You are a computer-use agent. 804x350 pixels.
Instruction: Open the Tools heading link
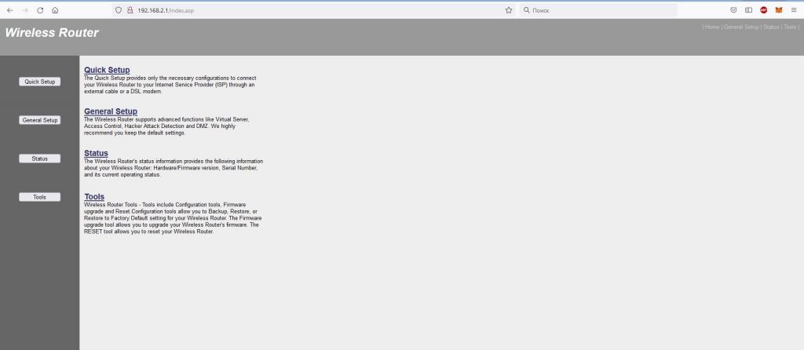[x=94, y=197]
